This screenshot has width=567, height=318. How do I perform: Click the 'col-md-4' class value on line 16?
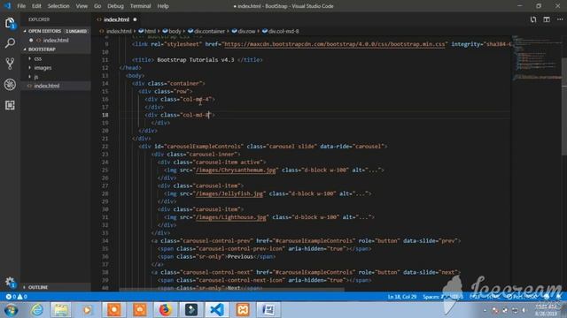coord(197,99)
